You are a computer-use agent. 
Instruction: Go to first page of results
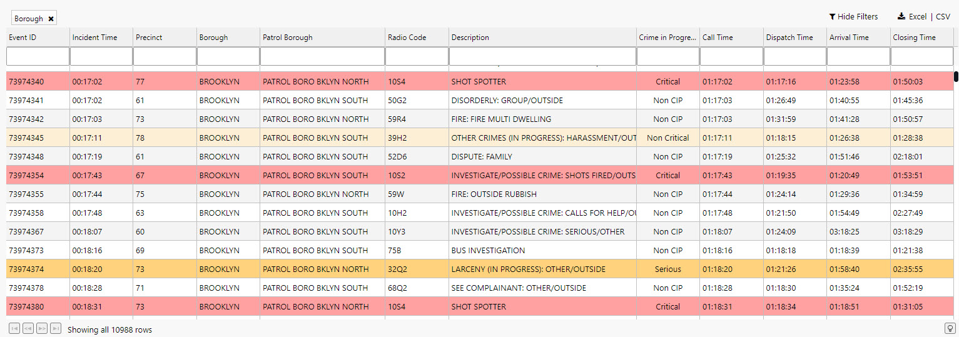coord(14,328)
